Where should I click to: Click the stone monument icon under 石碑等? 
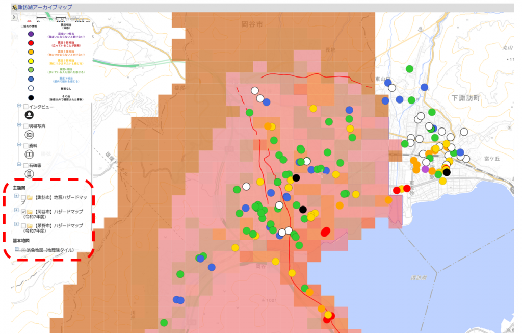point(29,174)
